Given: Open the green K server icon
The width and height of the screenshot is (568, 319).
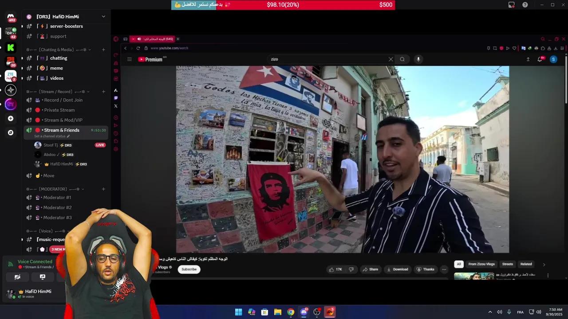Looking at the screenshot, I should [x=11, y=47].
